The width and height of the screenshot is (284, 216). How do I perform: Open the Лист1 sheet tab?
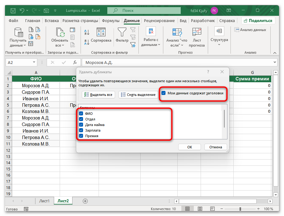pyautogui.click(x=44, y=201)
